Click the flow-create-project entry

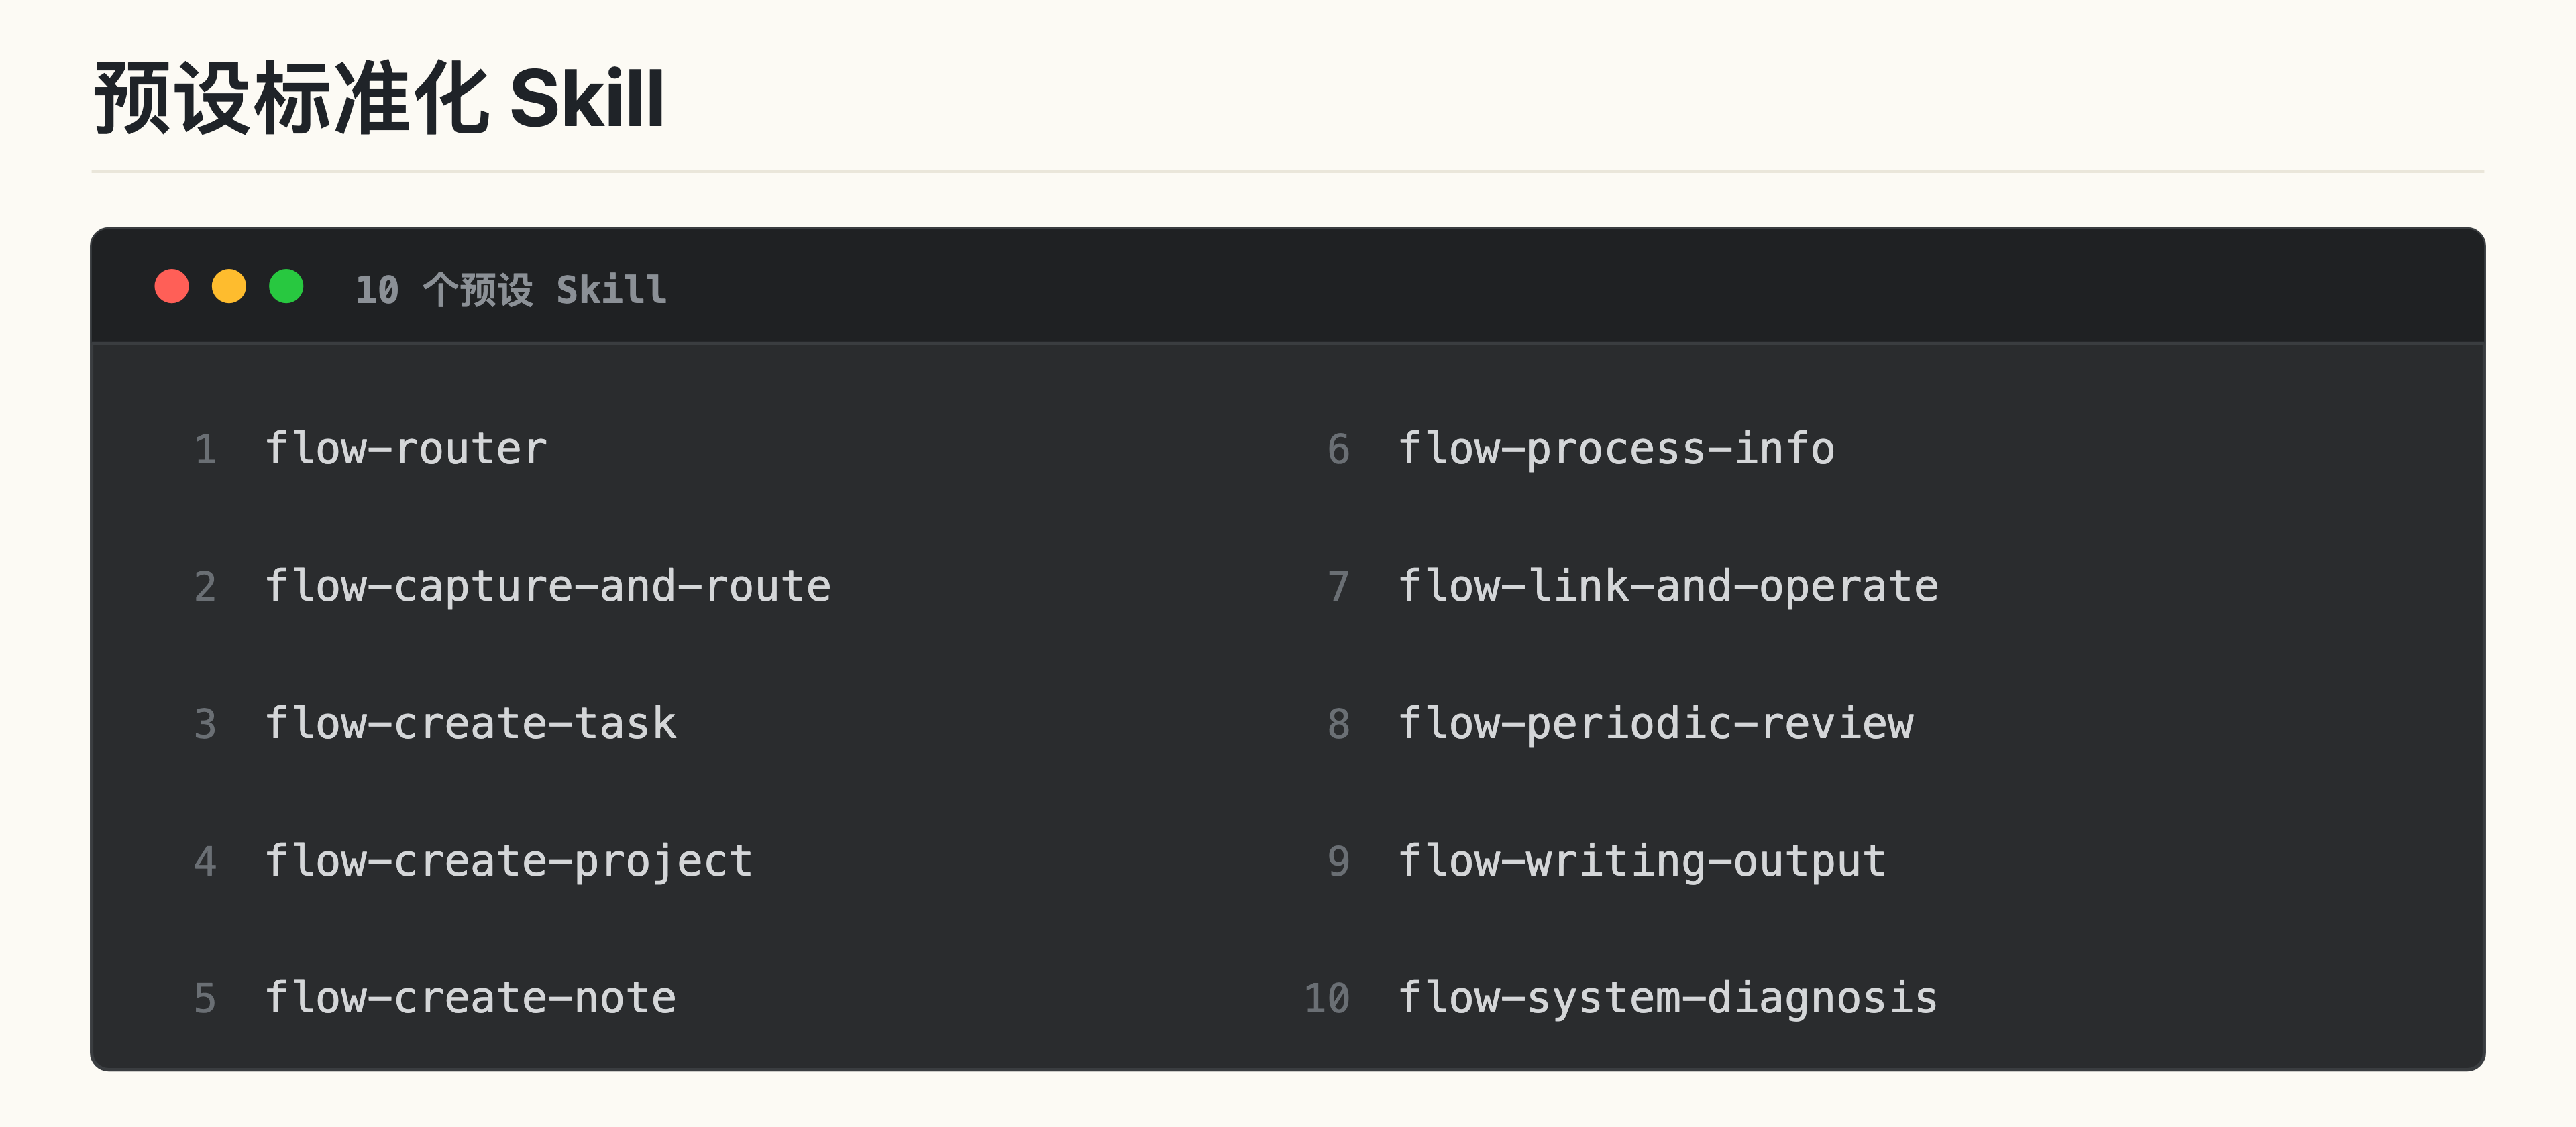[x=509, y=862]
